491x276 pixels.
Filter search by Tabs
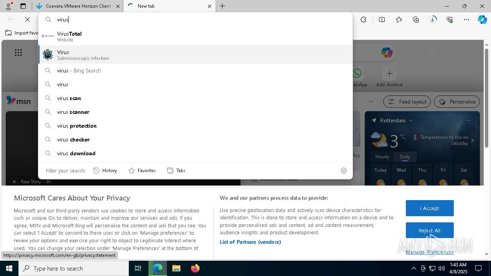176,171
